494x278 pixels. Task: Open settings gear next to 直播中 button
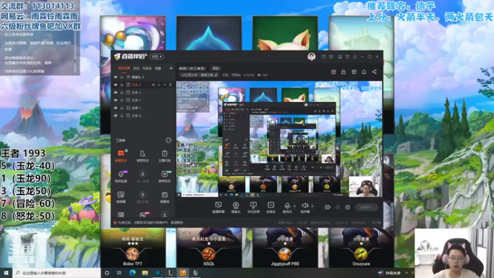[x=348, y=207]
